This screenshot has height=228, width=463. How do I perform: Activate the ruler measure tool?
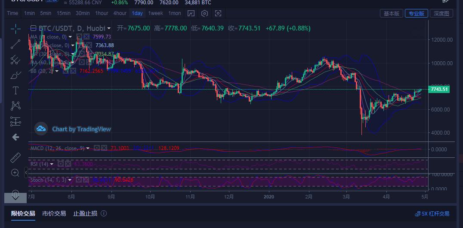(15, 157)
